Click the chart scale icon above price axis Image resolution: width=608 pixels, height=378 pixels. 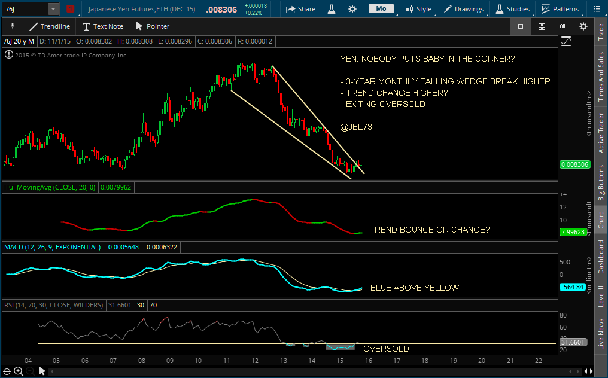coord(566,41)
